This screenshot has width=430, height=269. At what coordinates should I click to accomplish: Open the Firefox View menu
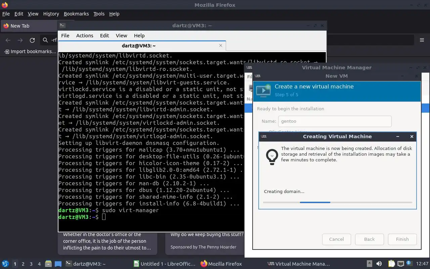[33, 14]
